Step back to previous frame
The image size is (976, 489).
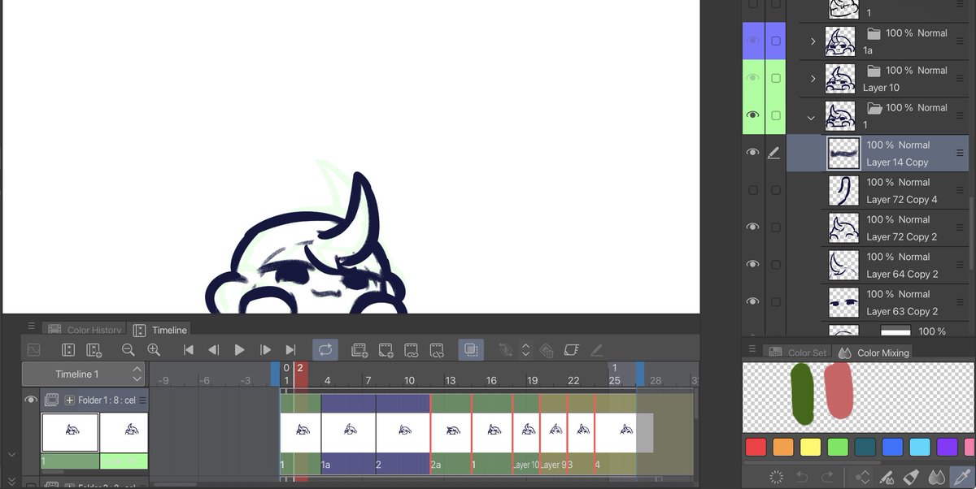pos(214,350)
